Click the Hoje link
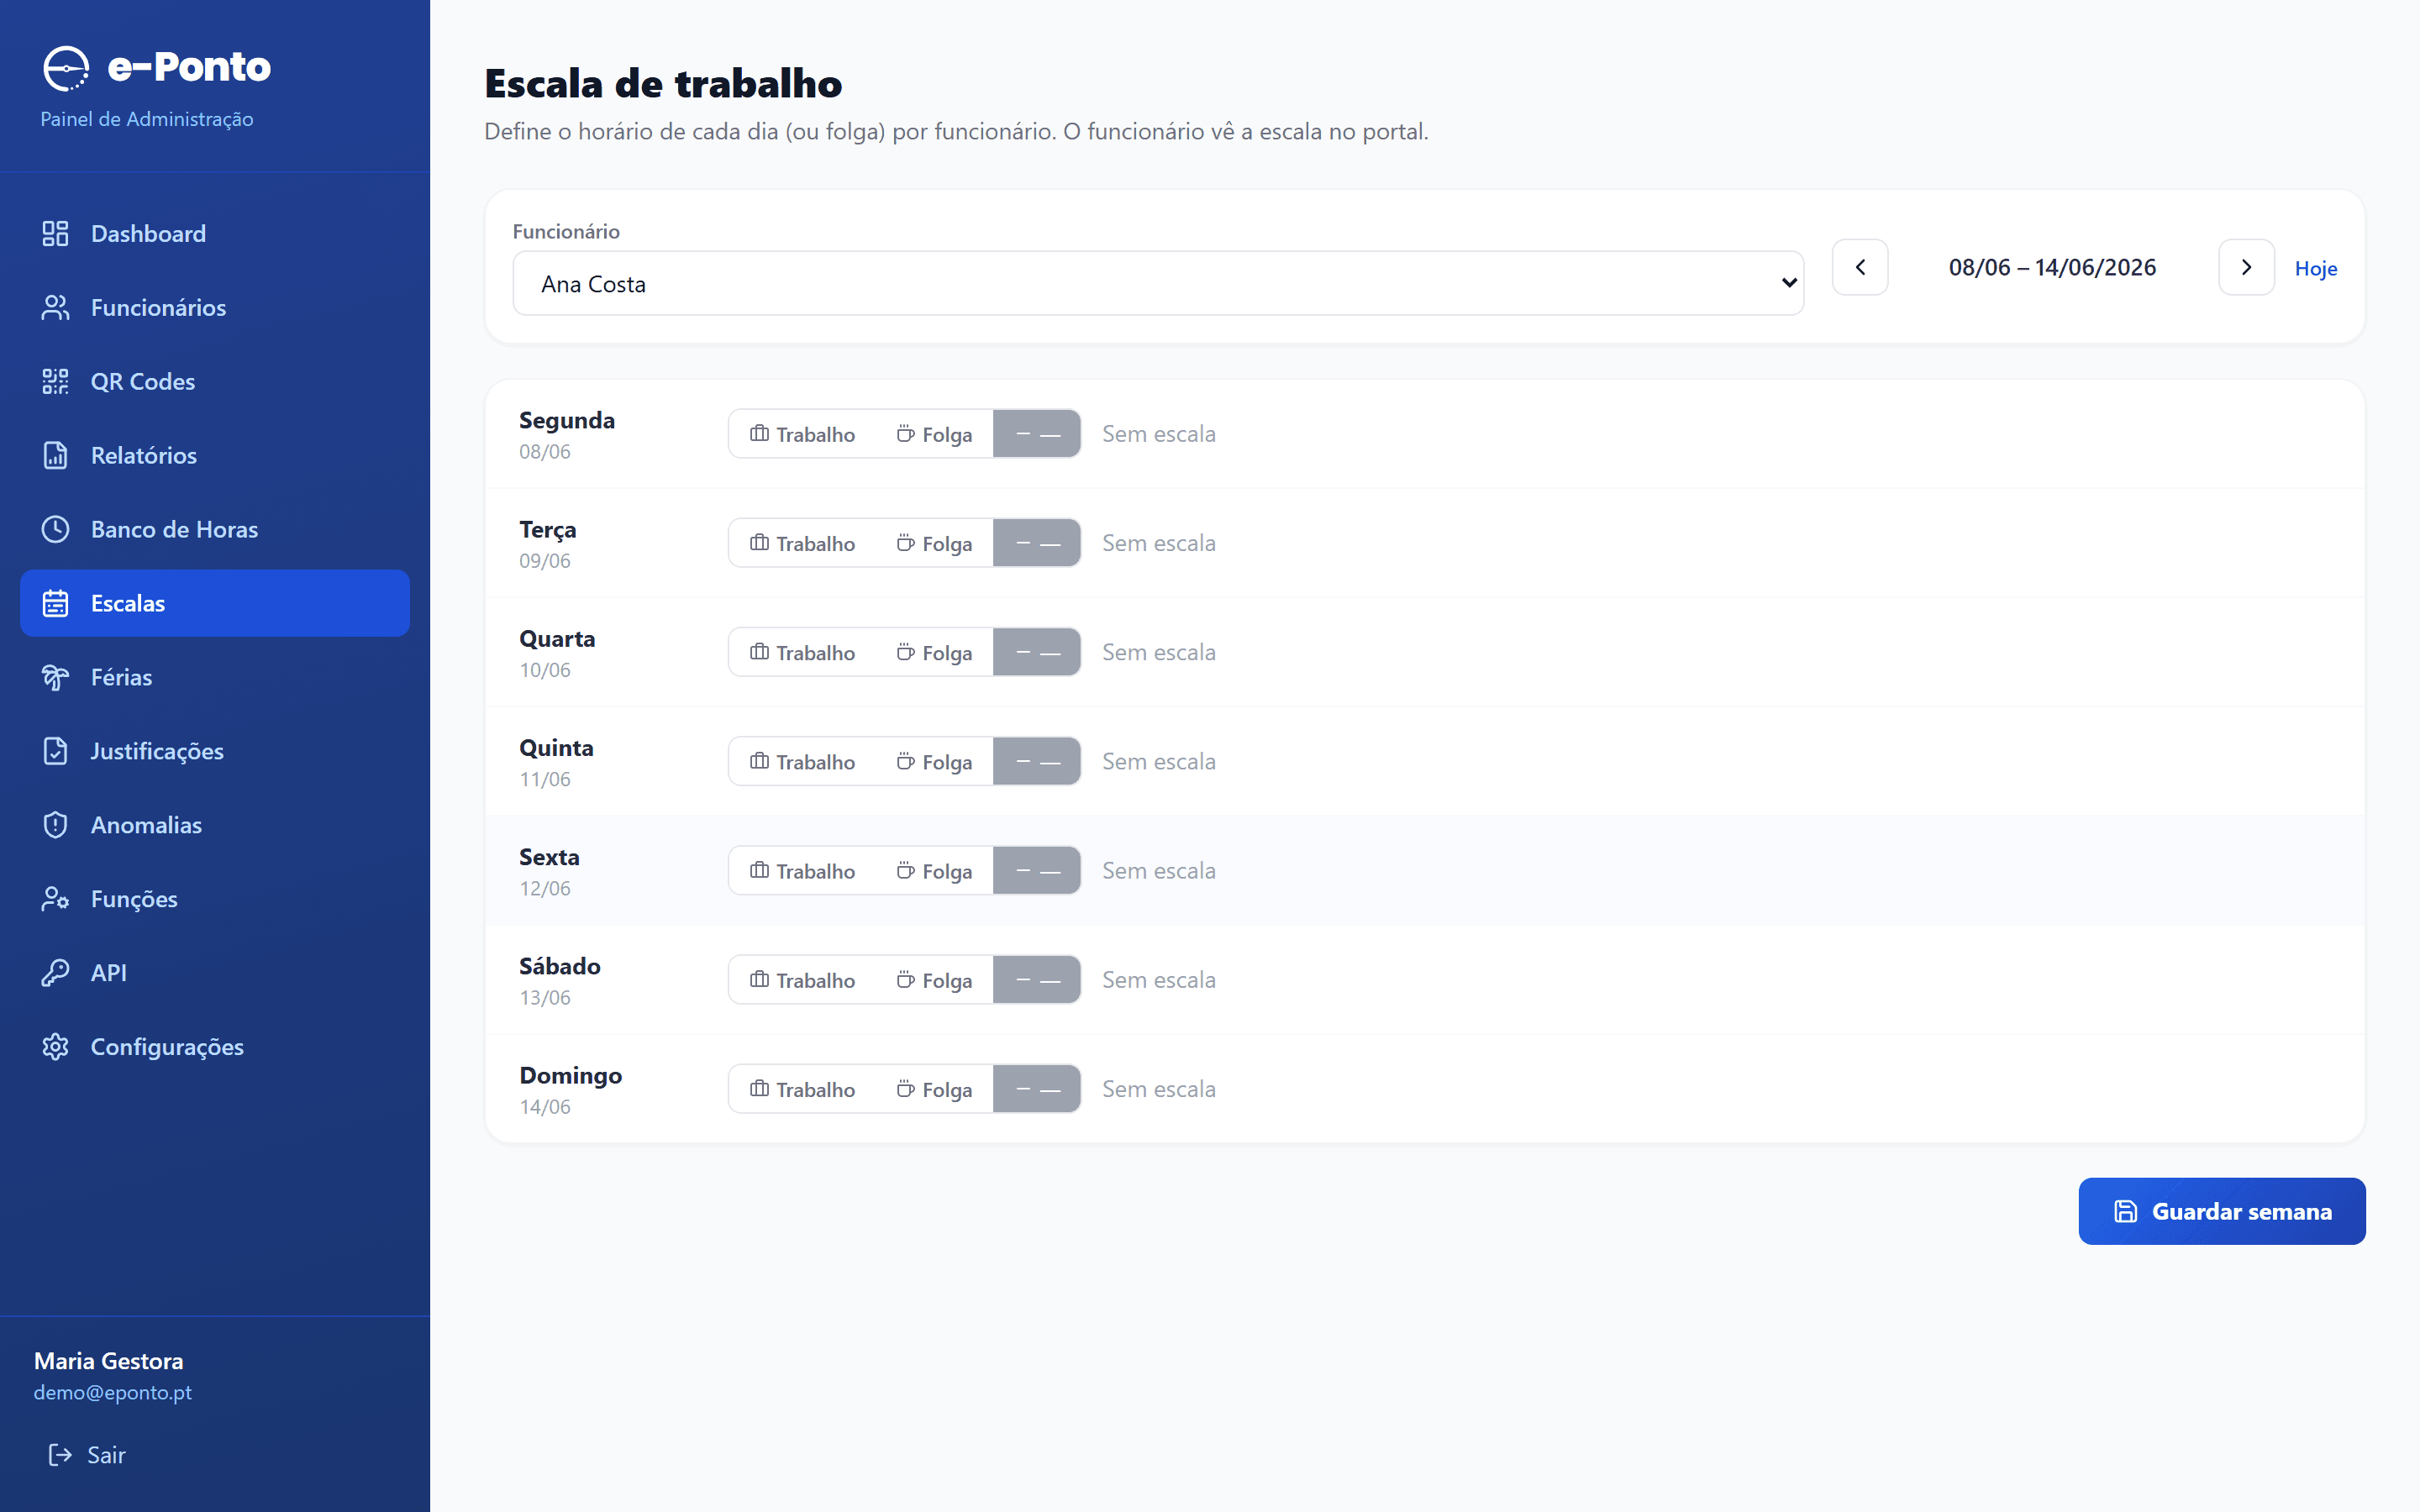 [x=2315, y=268]
